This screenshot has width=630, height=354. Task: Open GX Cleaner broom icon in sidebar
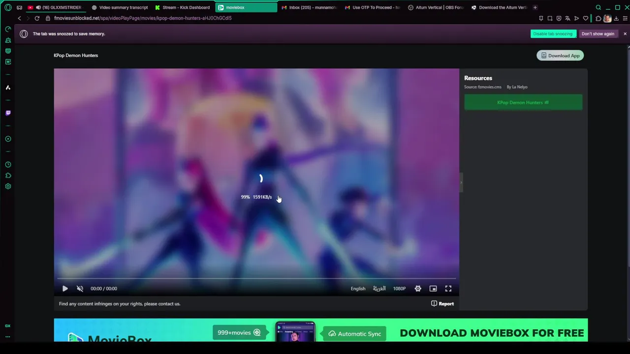8,40
